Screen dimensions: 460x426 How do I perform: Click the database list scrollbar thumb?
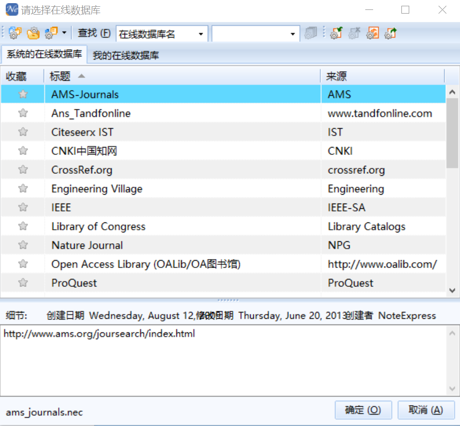tap(452, 133)
